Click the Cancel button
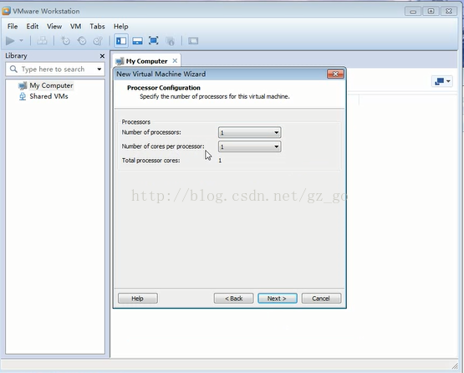Viewport: 464px width, 373px height. click(321, 299)
